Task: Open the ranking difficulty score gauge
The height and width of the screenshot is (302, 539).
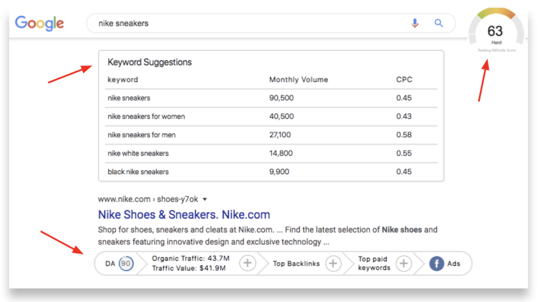Action: point(496,30)
